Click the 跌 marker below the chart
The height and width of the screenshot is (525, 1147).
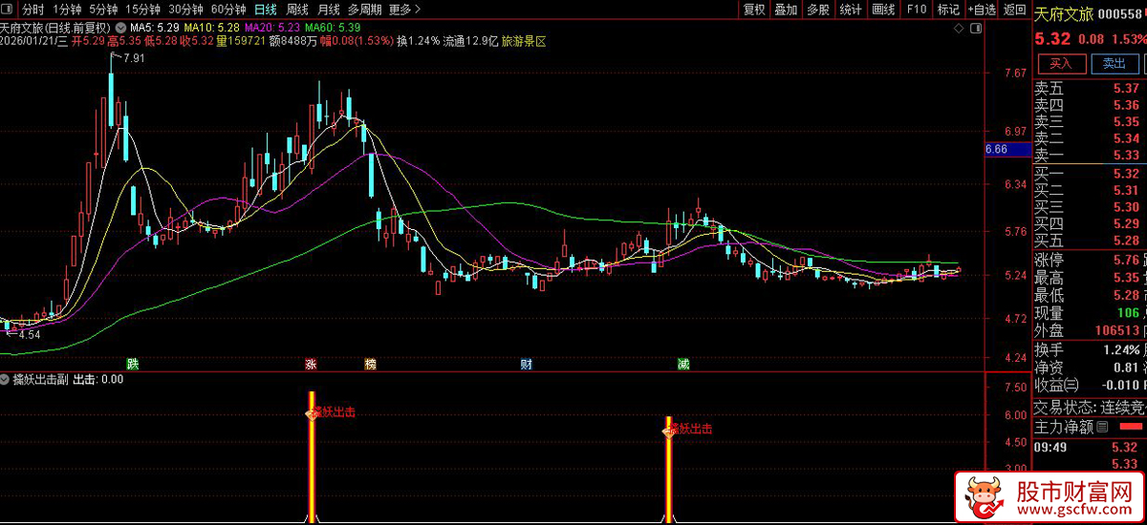(x=132, y=364)
